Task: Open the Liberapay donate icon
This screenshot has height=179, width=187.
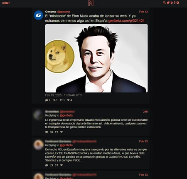Action: (x=172, y=2)
